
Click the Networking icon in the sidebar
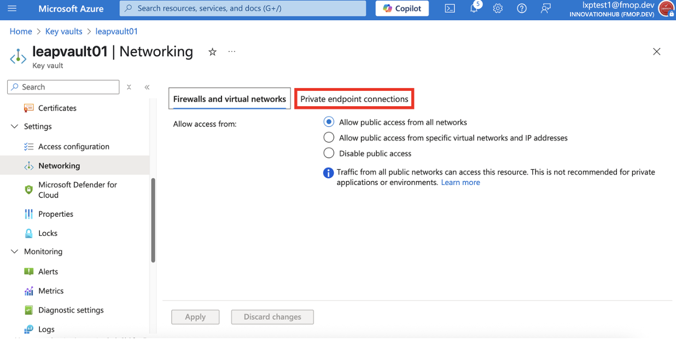pos(28,166)
